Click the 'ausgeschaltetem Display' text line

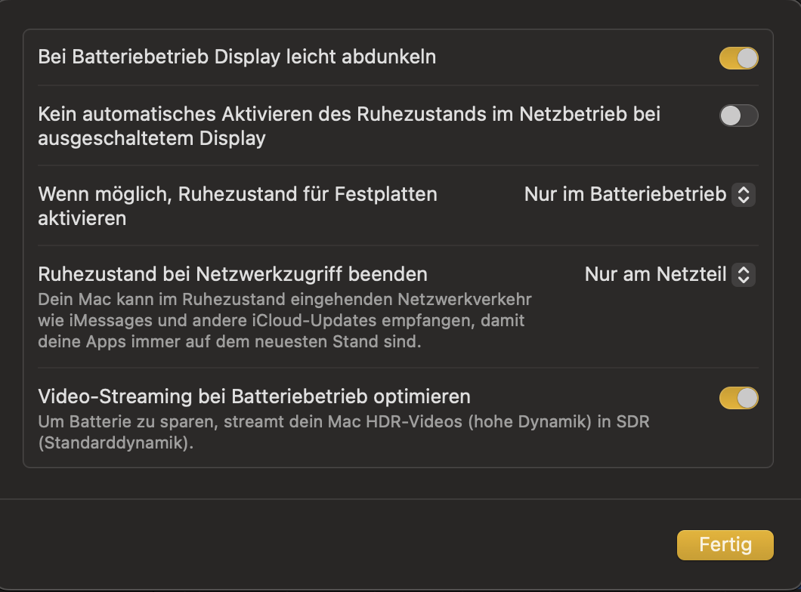[151, 139]
